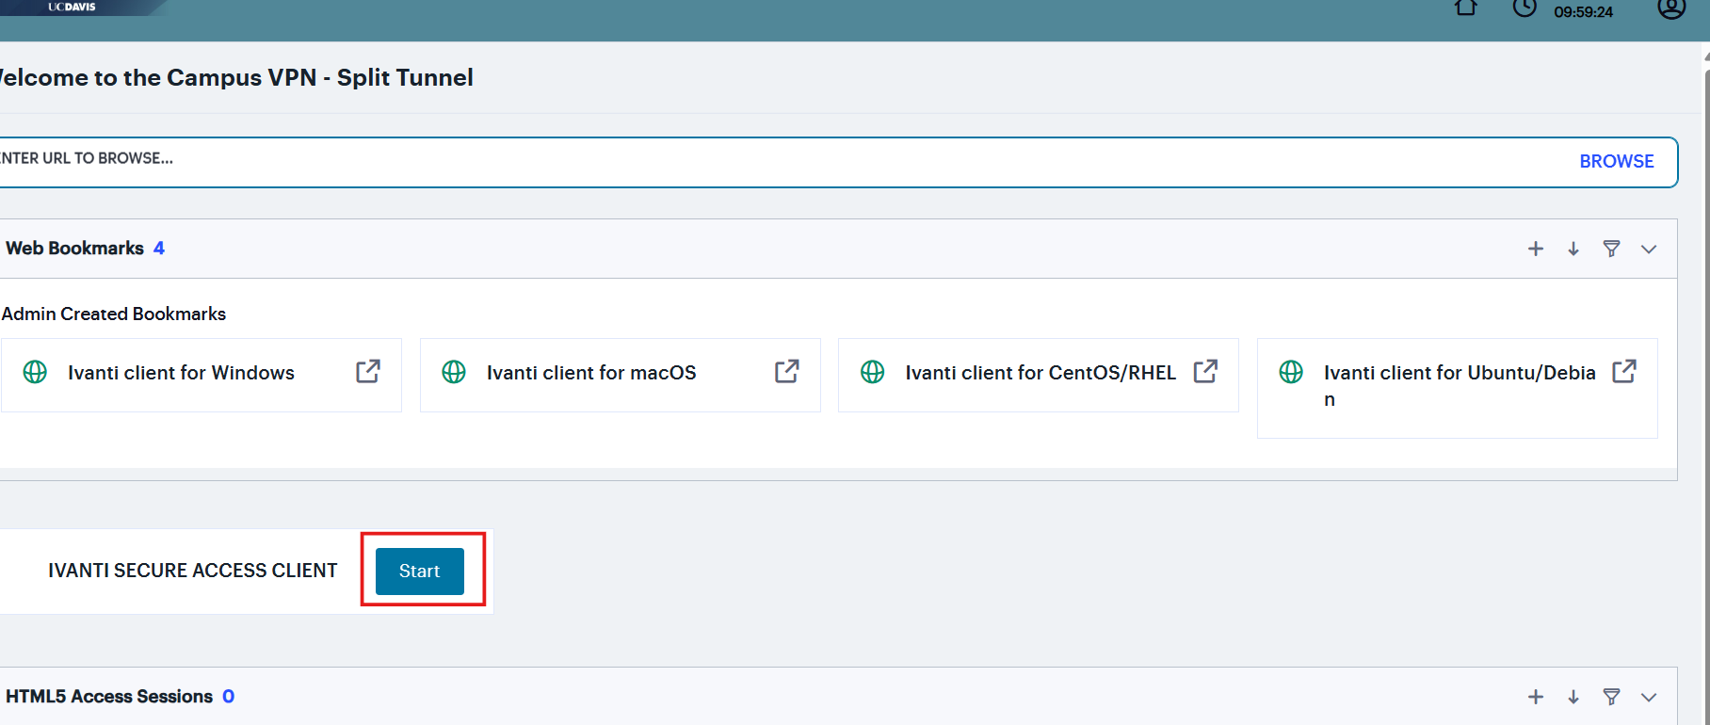Open CentOS/RHEL client bookmark in new window

click(1205, 372)
